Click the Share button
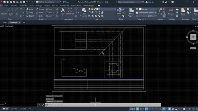Screen dimensions: 198x111 pos(66,2)
